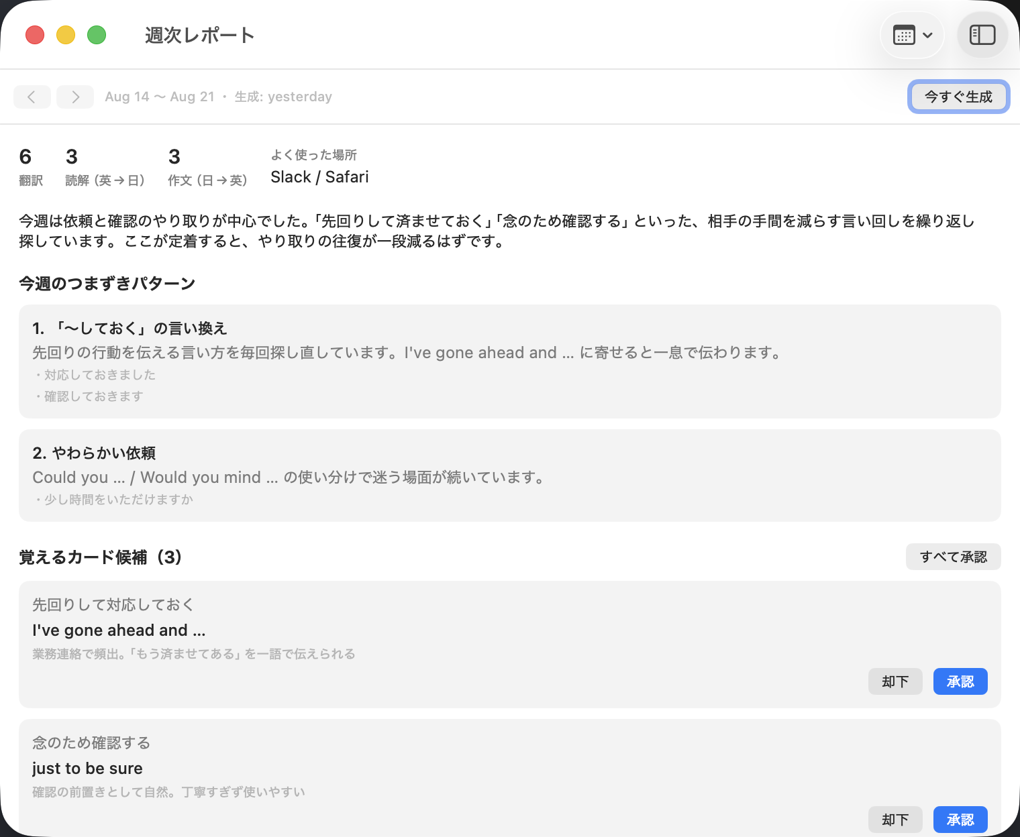The height and width of the screenshot is (837, 1020).
Task: Click the 先回りして対応しておく card heading
Action: point(113,605)
